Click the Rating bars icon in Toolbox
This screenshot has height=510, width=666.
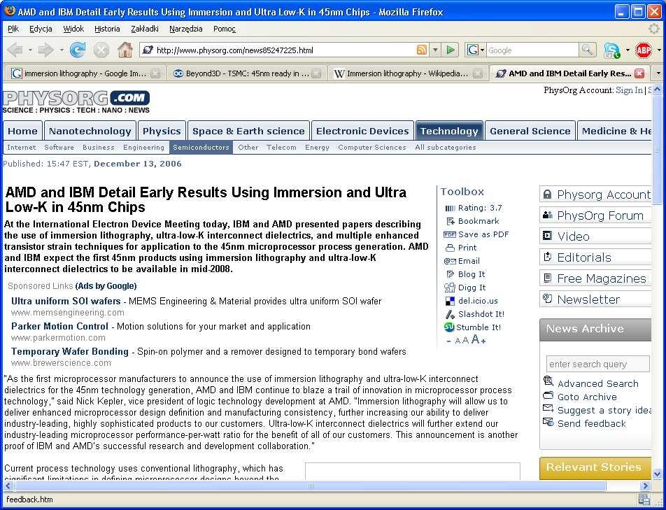point(450,208)
